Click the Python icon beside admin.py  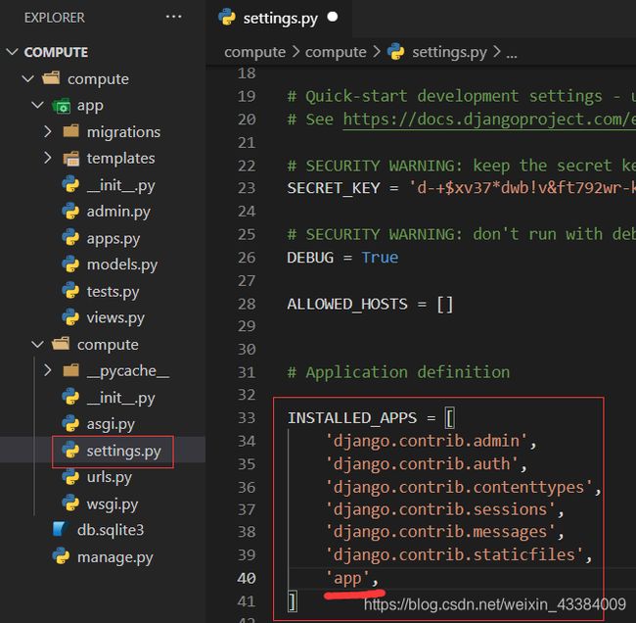pos(70,212)
